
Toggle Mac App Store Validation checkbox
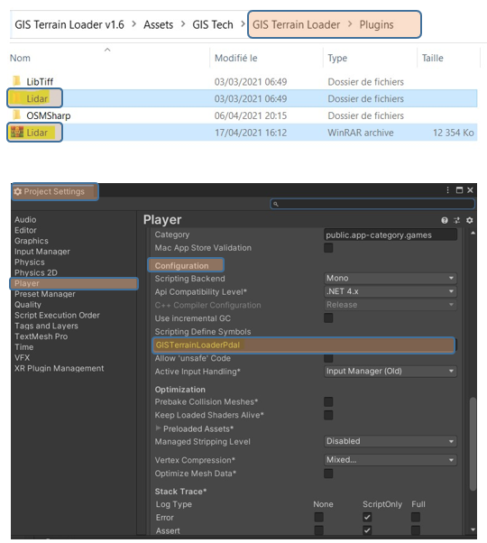pos(328,248)
